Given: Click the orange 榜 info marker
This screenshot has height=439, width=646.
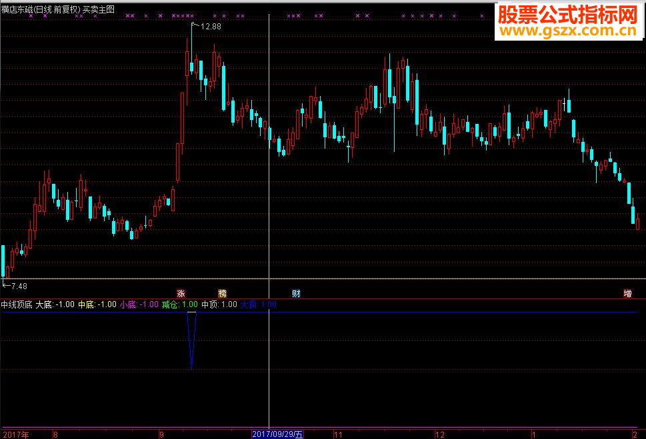Looking at the screenshot, I should pos(222,294).
